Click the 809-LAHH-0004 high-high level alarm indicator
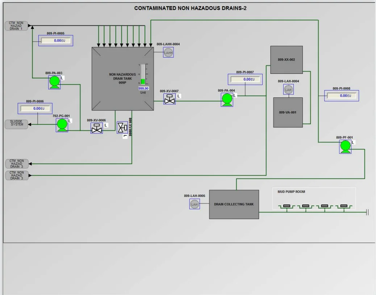The image size is (376, 295). (x=168, y=52)
